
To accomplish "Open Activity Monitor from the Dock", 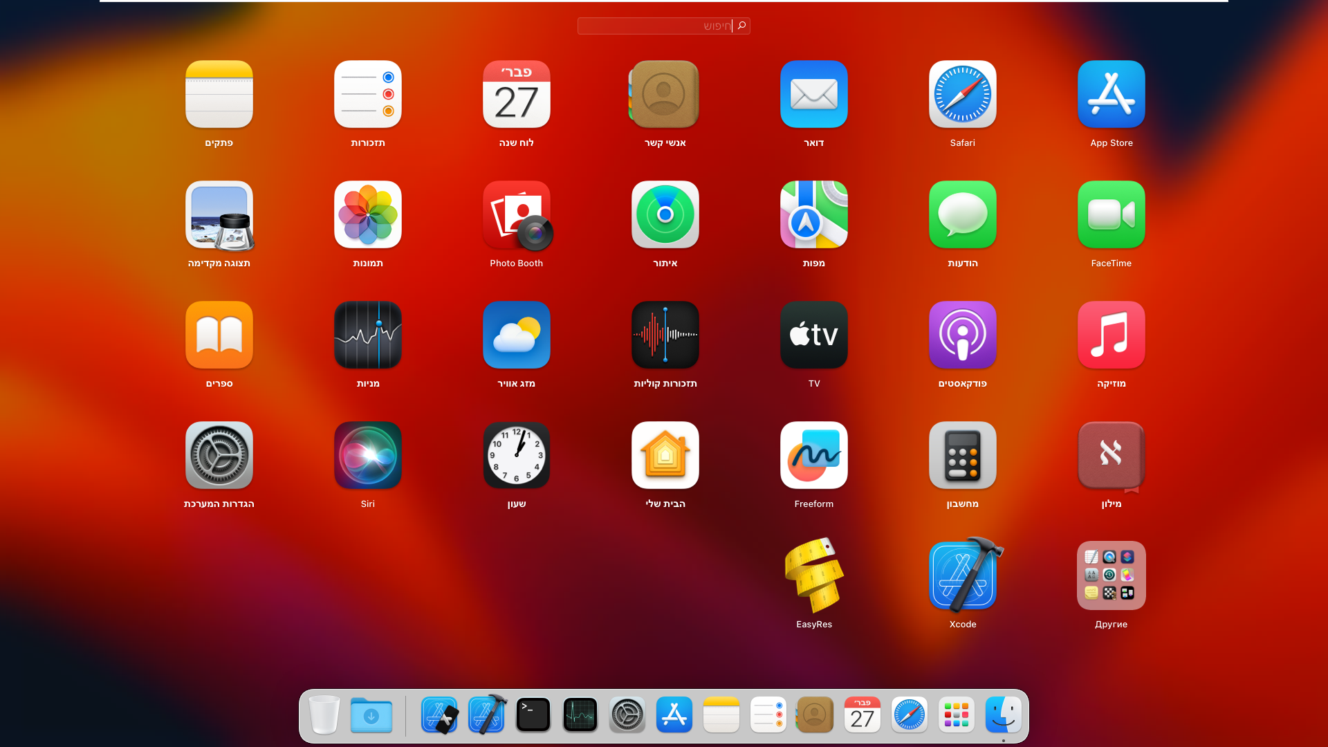I will [580, 714].
